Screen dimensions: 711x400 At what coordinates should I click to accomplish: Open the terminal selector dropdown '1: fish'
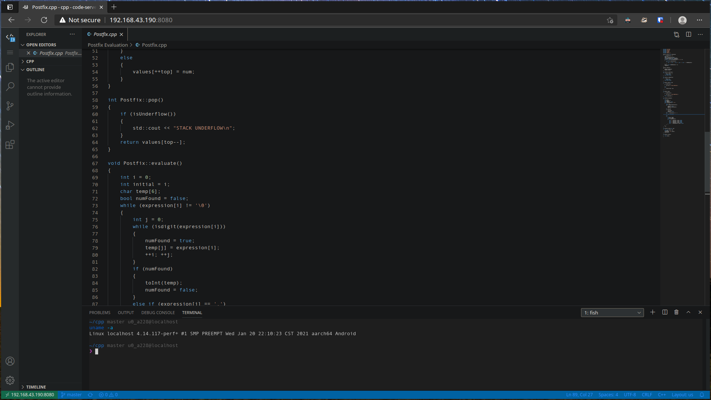(612, 313)
